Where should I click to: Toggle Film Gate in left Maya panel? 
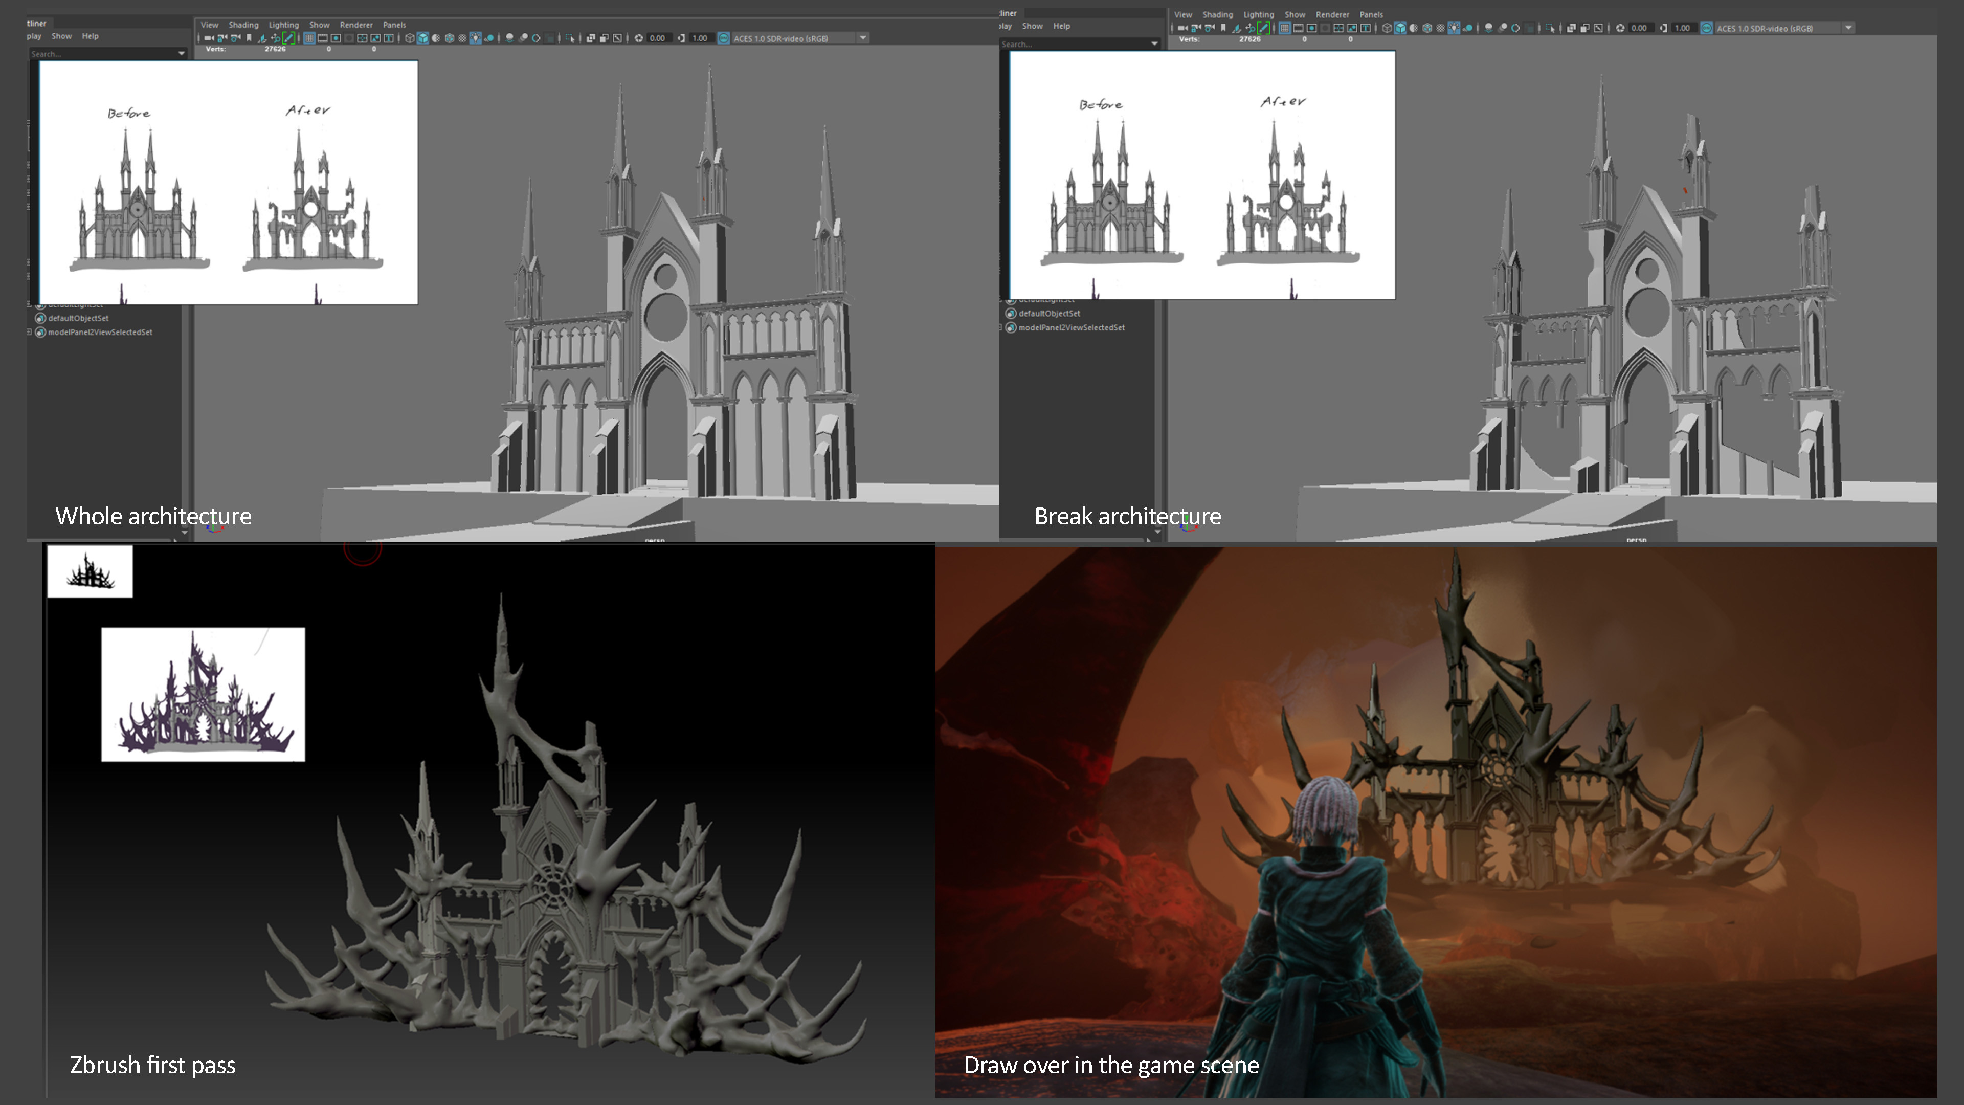[323, 38]
